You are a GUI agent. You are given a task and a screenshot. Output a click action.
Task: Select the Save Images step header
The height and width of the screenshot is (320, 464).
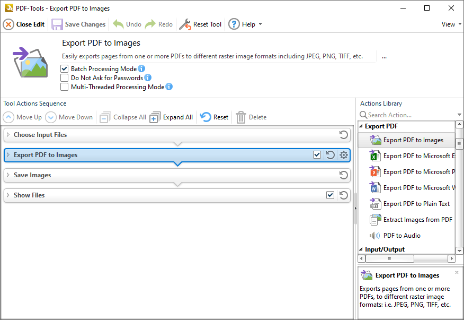tap(177, 175)
